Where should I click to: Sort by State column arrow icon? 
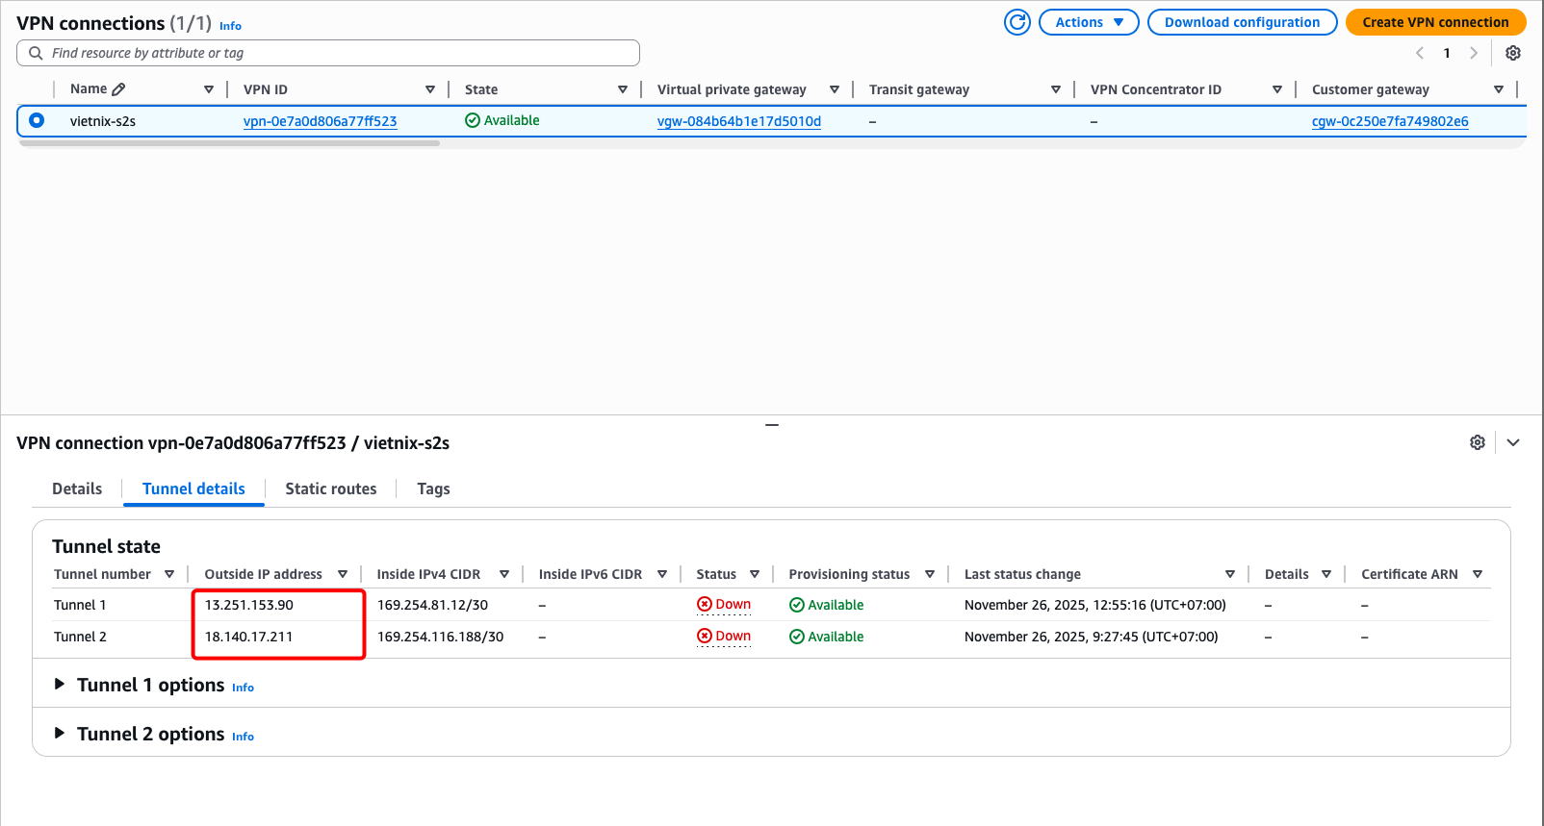pyautogui.click(x=623, y=89)
